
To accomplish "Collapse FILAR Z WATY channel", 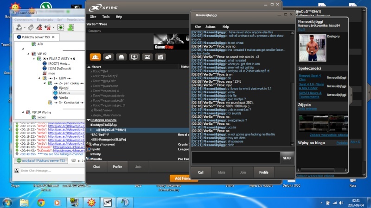I will pos(33,59).
